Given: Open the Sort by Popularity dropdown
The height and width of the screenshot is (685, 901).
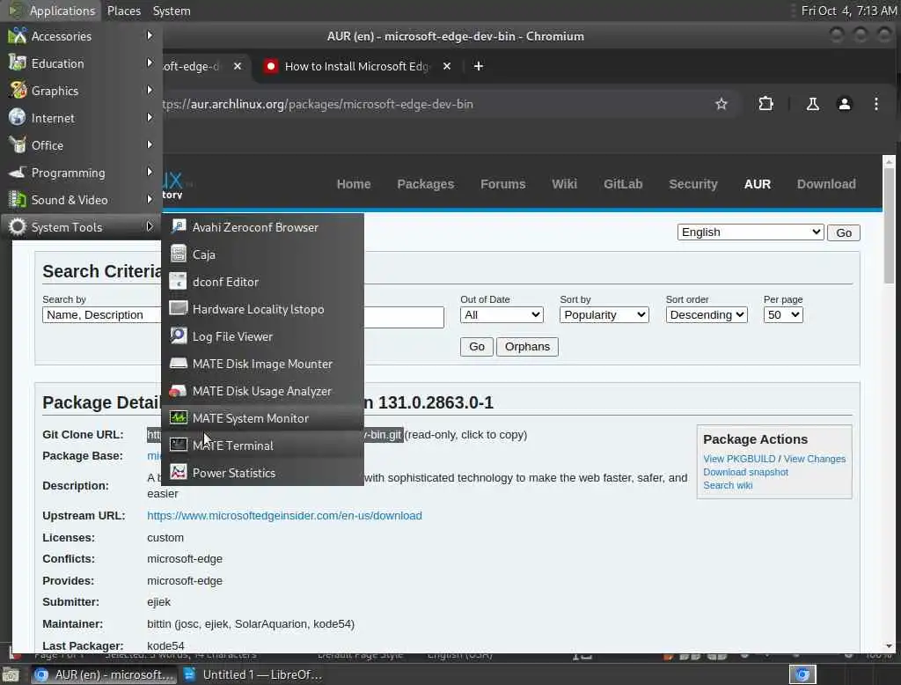Looking at the screenshot, I should [604, 315].
